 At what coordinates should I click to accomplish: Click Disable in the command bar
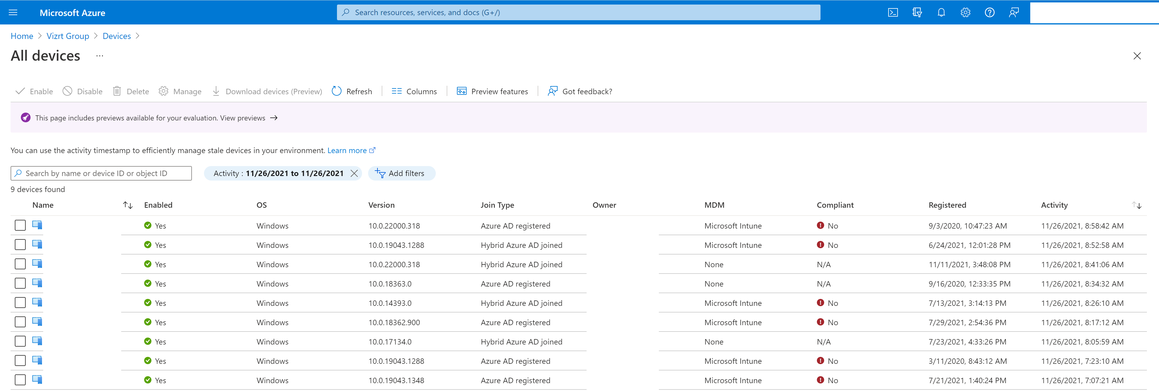click(x=83, y=92)
